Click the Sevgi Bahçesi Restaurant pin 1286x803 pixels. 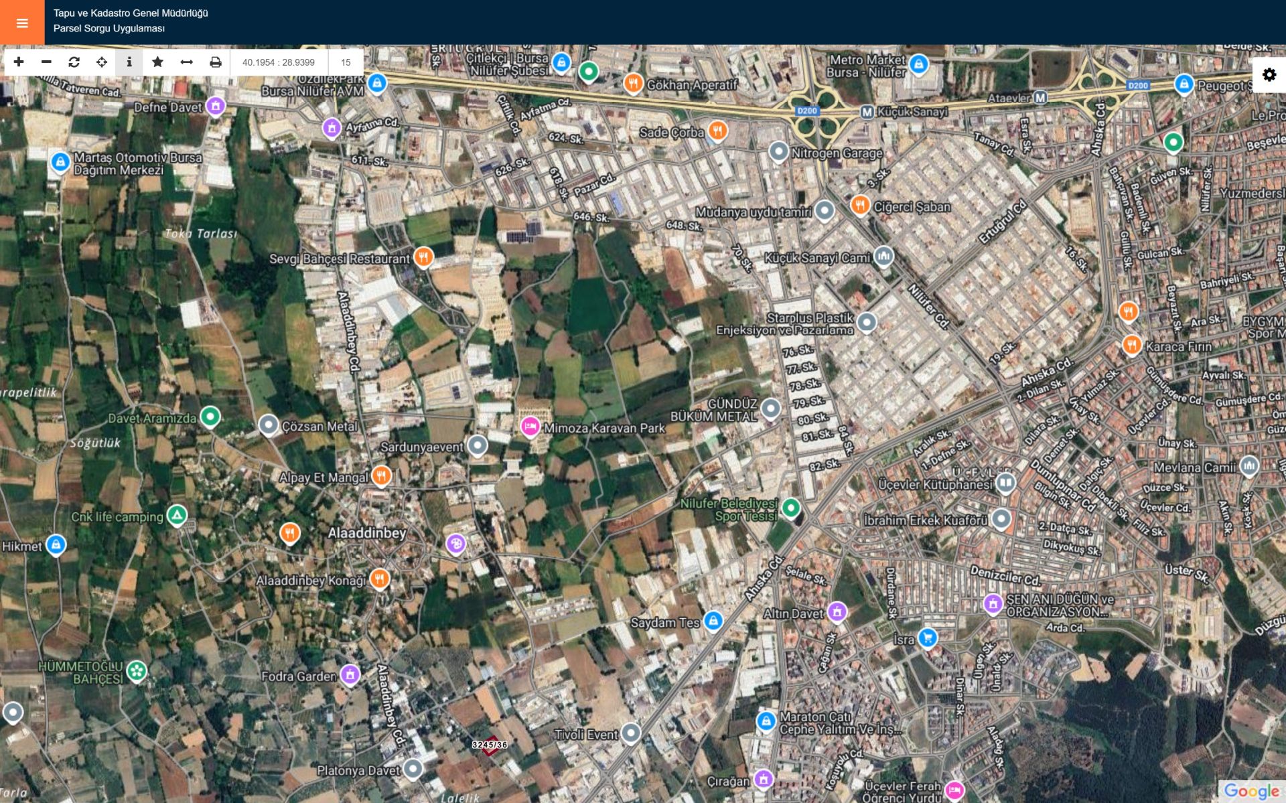423,256
